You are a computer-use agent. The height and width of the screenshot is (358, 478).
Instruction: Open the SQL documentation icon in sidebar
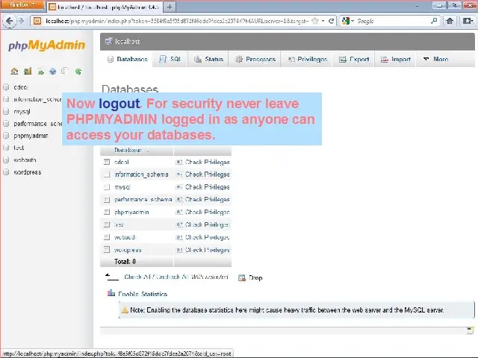tap(64, 72)
